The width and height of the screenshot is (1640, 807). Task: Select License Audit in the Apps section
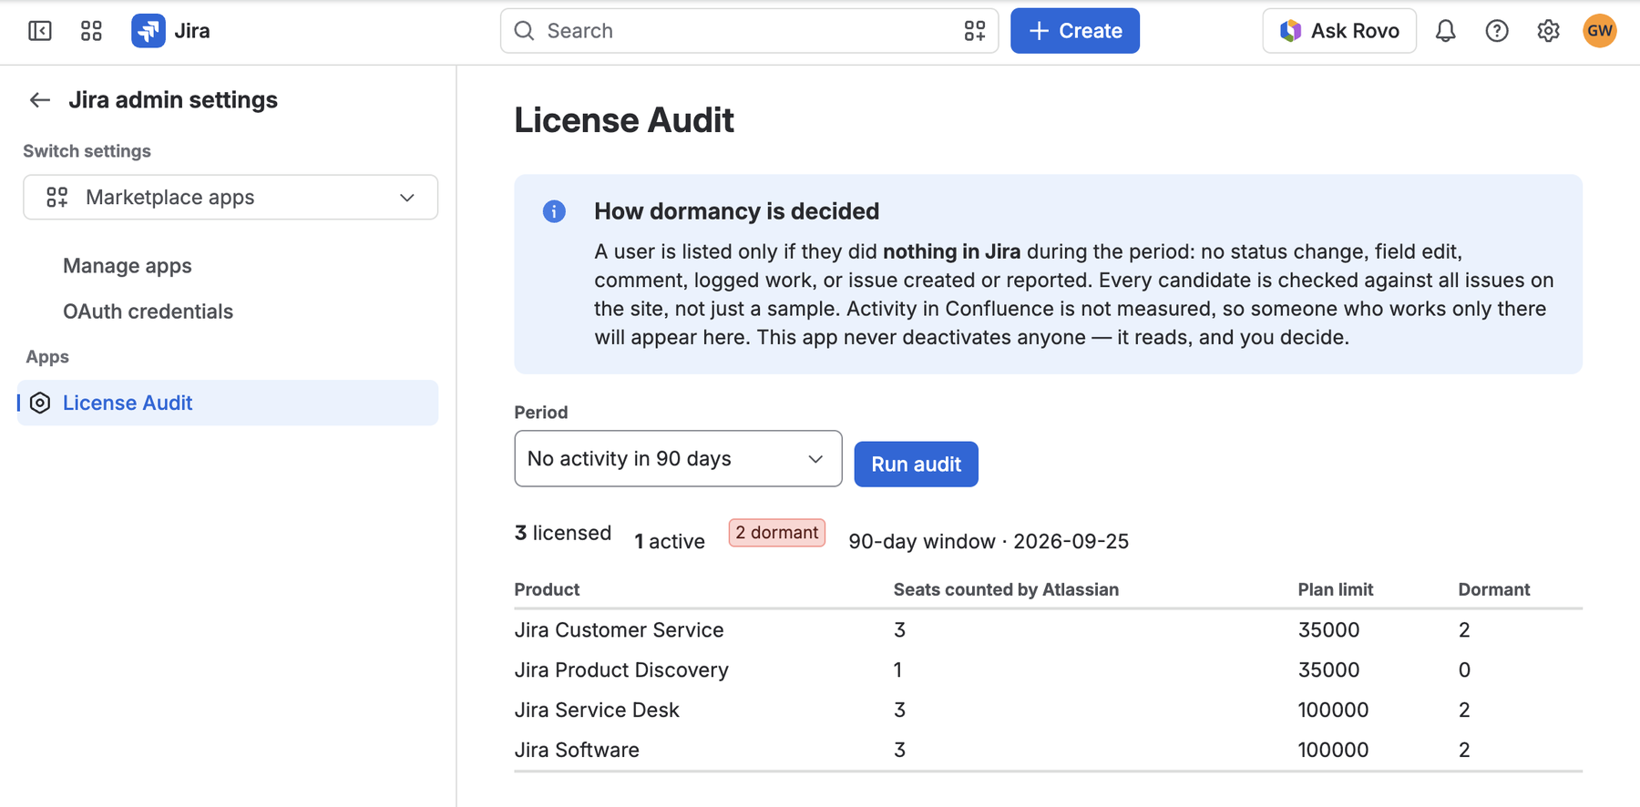(228, 403)
